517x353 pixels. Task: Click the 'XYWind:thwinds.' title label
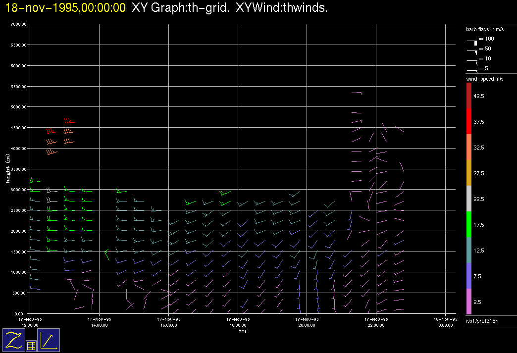282,8
